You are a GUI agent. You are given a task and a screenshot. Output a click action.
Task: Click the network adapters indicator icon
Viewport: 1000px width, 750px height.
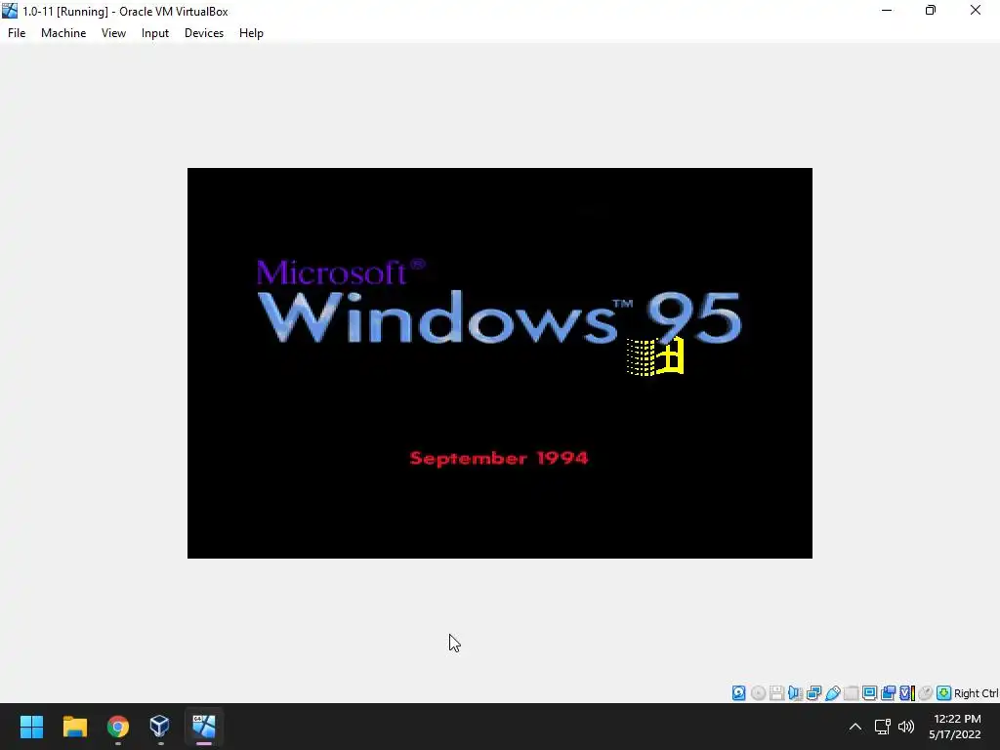813,693
